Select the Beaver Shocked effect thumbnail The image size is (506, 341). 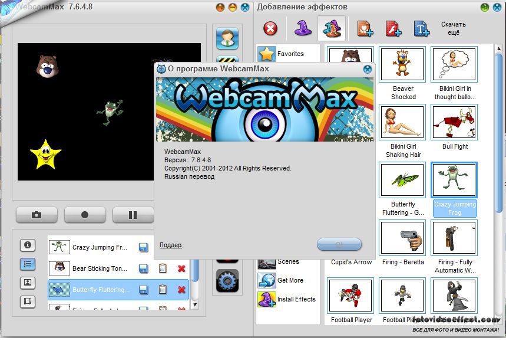[402, 64]
